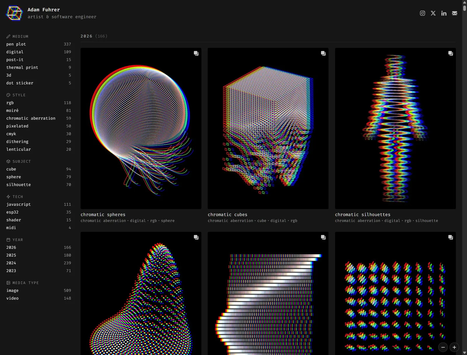Filter by thermal print medium

coord(39,67)
